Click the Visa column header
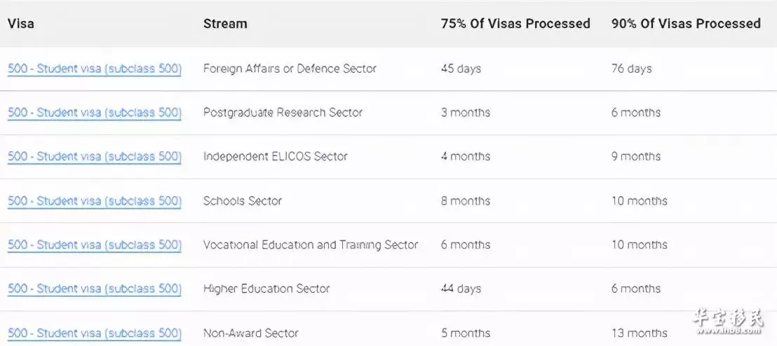This screenshot has width=777, height=346. tap(21, 23)
